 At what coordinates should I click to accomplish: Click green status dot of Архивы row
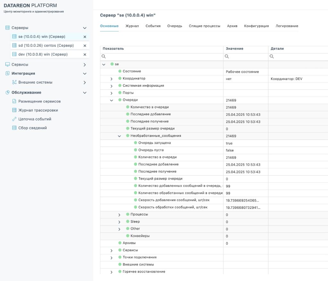tap(120, 243)
